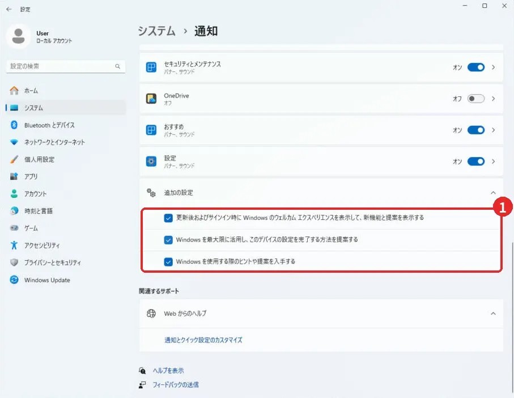
Task: Collapse the 追加の設定 section chevron
Action: click(x=493, y=193)
